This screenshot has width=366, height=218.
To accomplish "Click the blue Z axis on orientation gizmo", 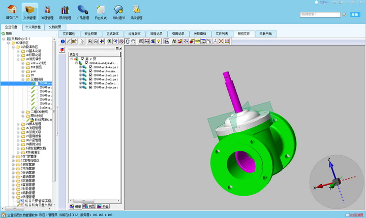I will point(329,166).
